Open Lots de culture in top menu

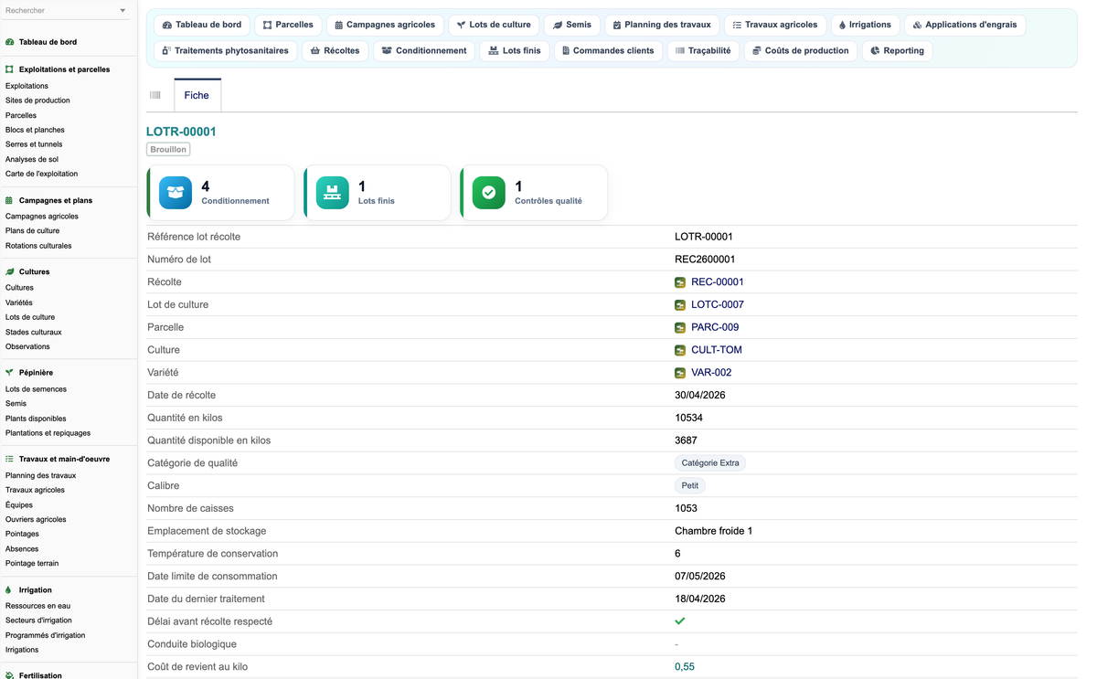point(494,25)
